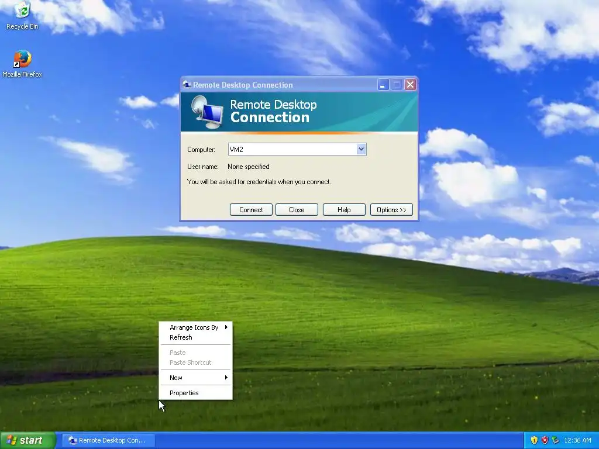Image resolution: width=599 pixels, height=449 pixels.
Task: Open Arrange Icons By submenu
Action: click(195, 327)
